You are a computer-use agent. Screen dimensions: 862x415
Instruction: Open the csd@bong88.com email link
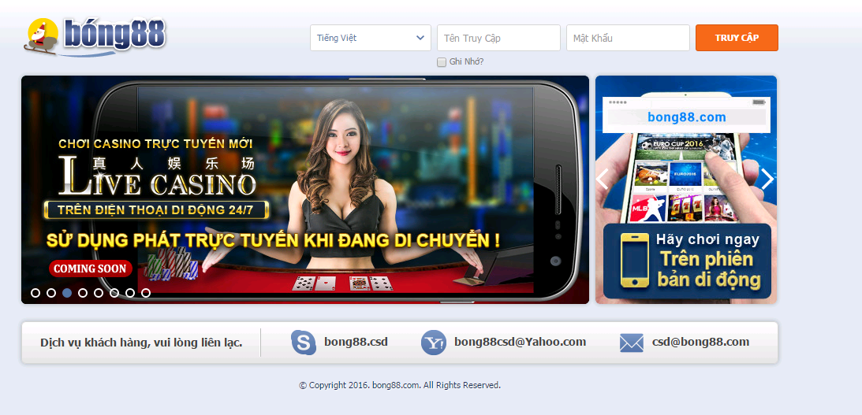click(701, 342)
